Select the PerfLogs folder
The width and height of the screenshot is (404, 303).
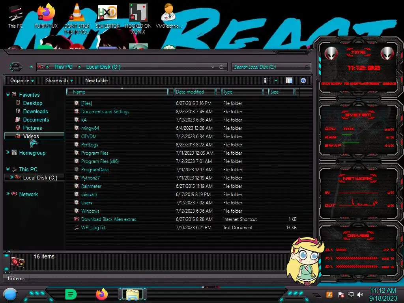(x=90, y=144)
